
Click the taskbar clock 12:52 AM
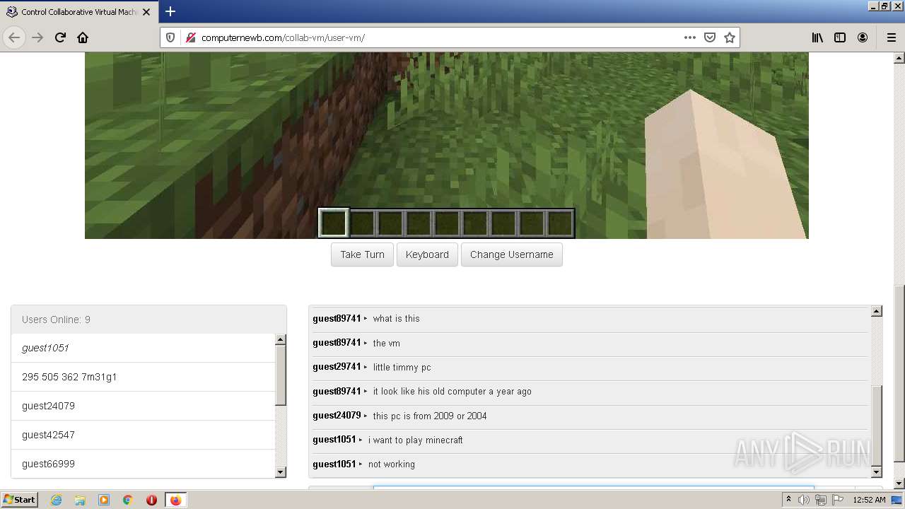[869, 500]
